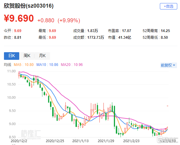Open the 前复权 adjustment dropdown
The image size is (180, 145).
coord(168,65)
